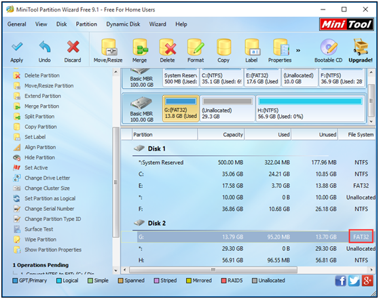Select C:(NTFS) block in disk map
Image resolution: width=379 pixels, height=299 pixels.
[x=221, y=78]
